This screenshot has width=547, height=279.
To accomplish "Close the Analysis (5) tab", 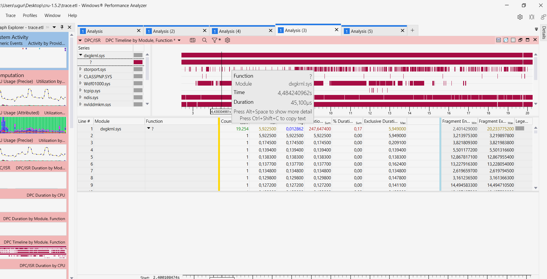I will click(402, 30).
